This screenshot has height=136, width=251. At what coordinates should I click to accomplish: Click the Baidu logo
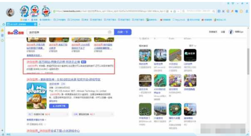16,32
